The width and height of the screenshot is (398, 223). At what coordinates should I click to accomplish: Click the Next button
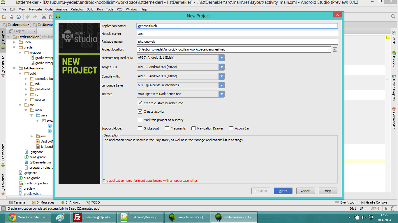pyautogui.click(x=283, y=191)
